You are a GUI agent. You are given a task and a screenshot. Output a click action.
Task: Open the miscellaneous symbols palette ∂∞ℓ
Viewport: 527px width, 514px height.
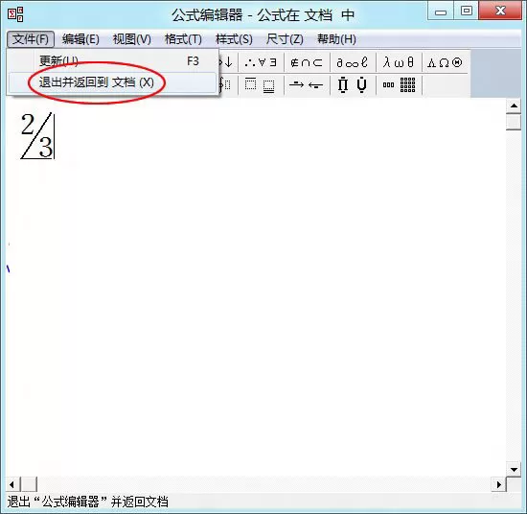coord(353,62)
